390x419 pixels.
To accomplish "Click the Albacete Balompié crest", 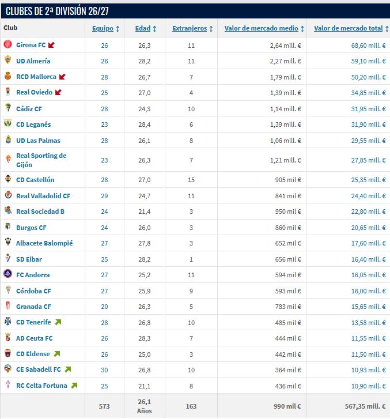I will (8, 242).
